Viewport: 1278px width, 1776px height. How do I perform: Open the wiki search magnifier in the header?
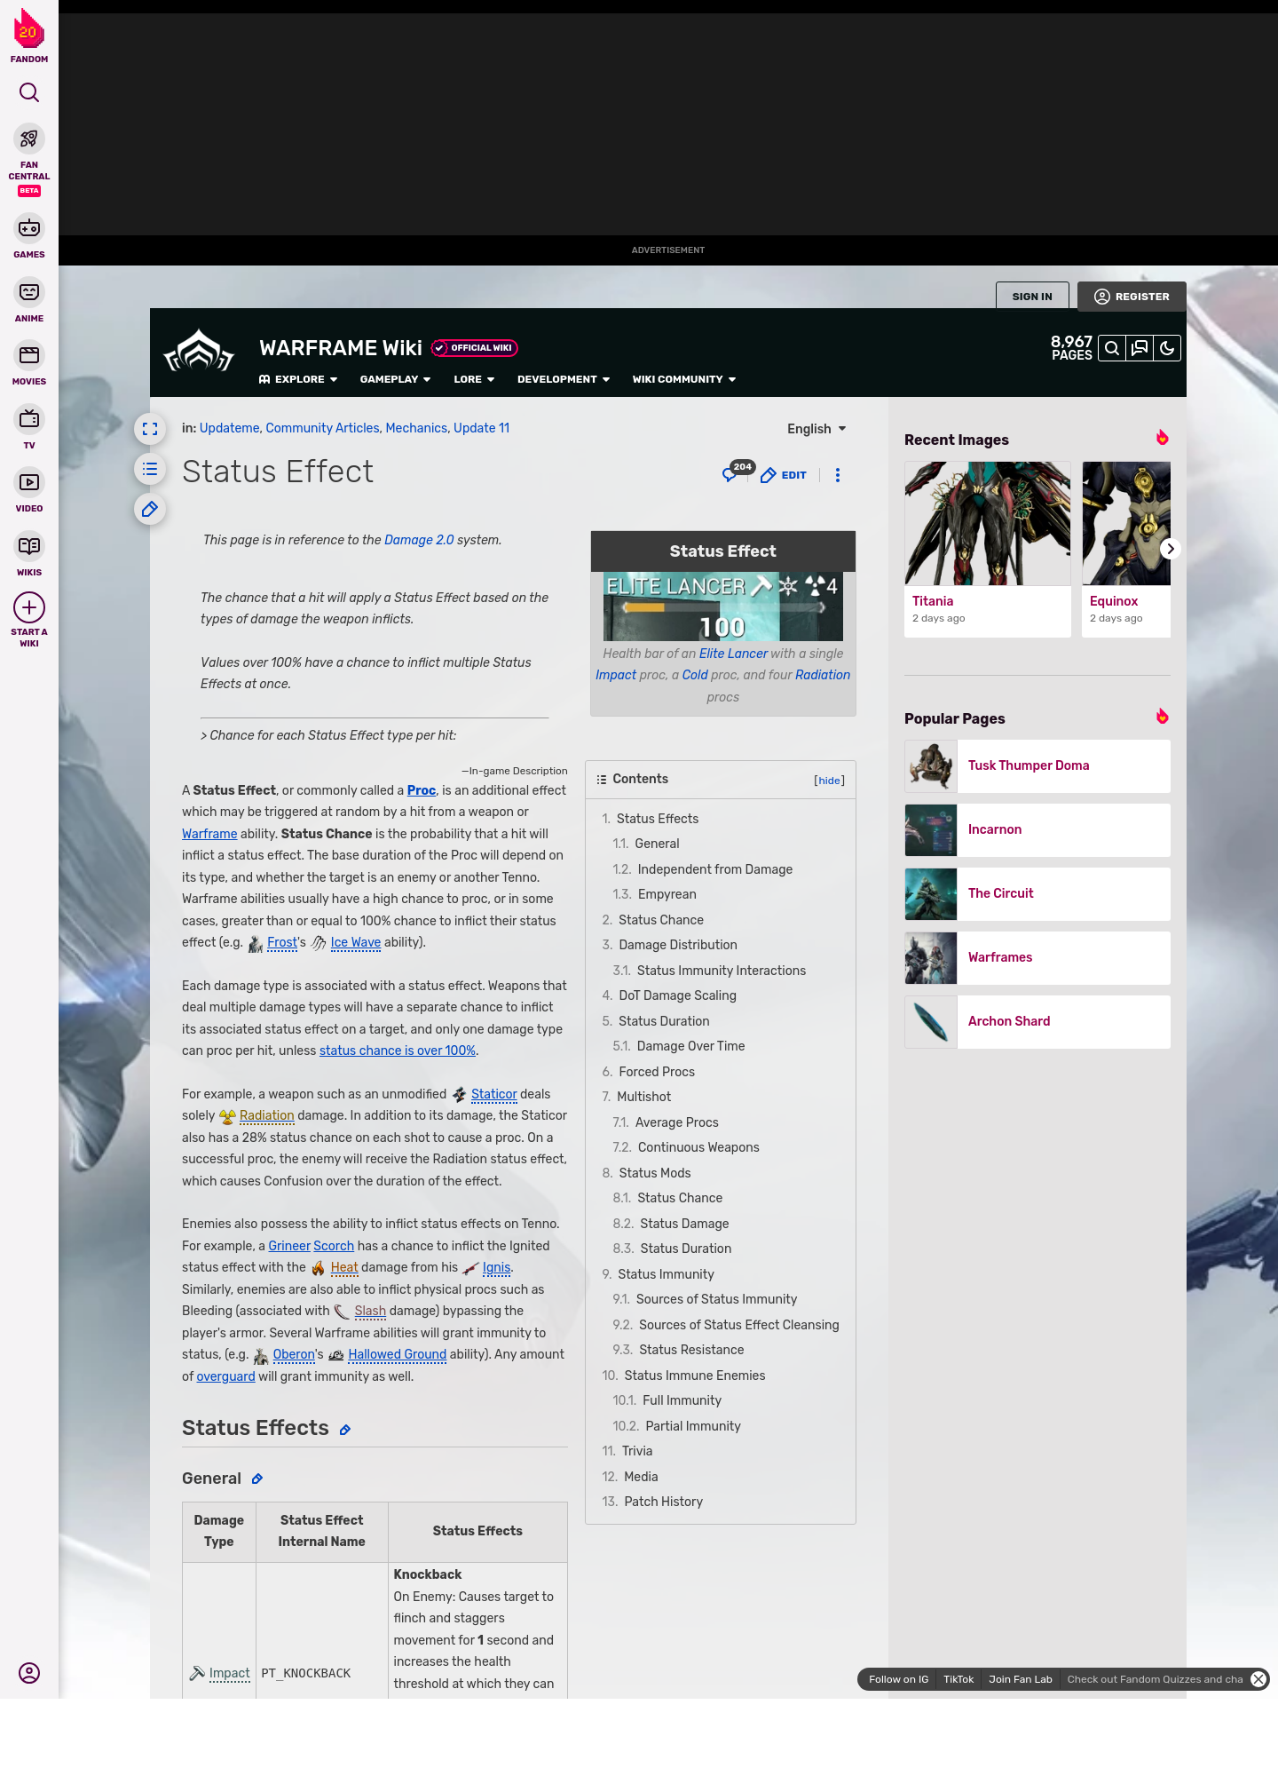coord(1111,348)
